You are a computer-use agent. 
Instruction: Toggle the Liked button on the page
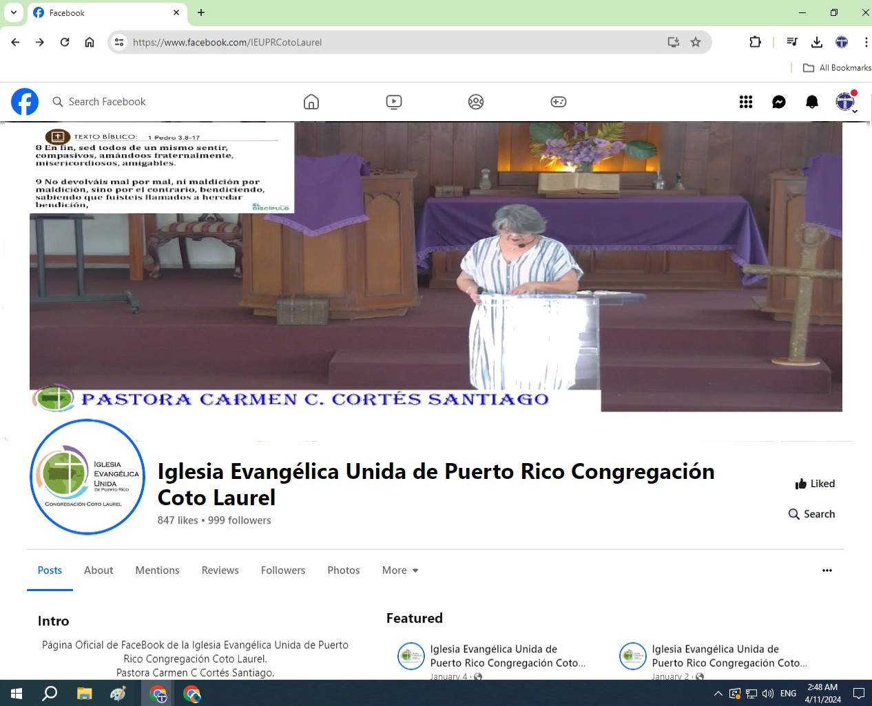point(815,484)
